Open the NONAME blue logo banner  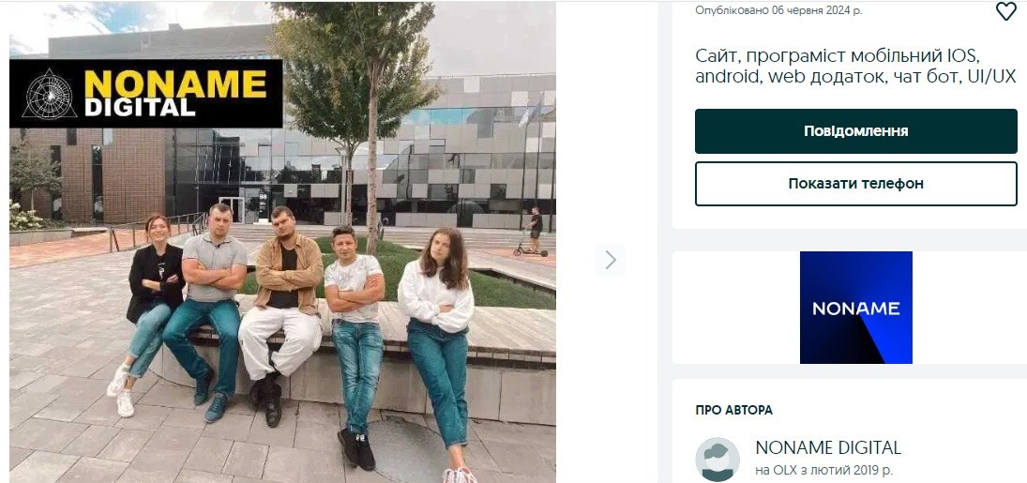pyautogui.click(x=856, y=308)
